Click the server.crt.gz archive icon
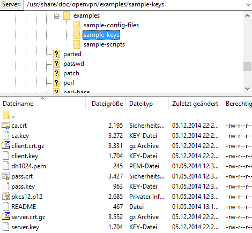252x233 pixels. coord(6,216)
